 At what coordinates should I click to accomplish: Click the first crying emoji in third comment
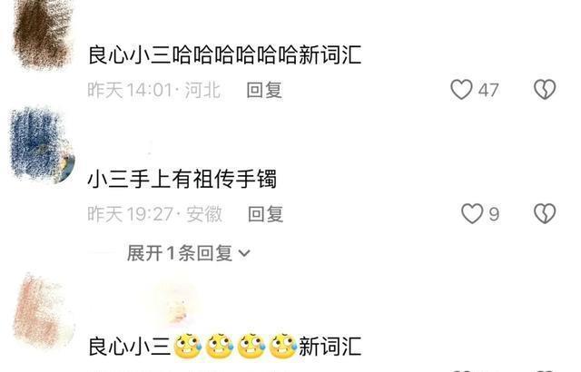188,347
